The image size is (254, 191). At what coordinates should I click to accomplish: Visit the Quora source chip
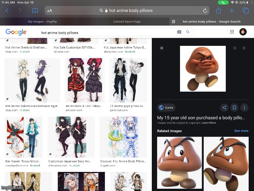coord(166,107)
